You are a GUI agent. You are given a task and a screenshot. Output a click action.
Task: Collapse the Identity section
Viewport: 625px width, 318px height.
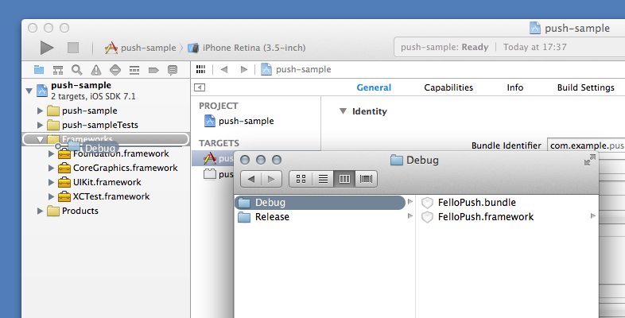tap(344, 111)
